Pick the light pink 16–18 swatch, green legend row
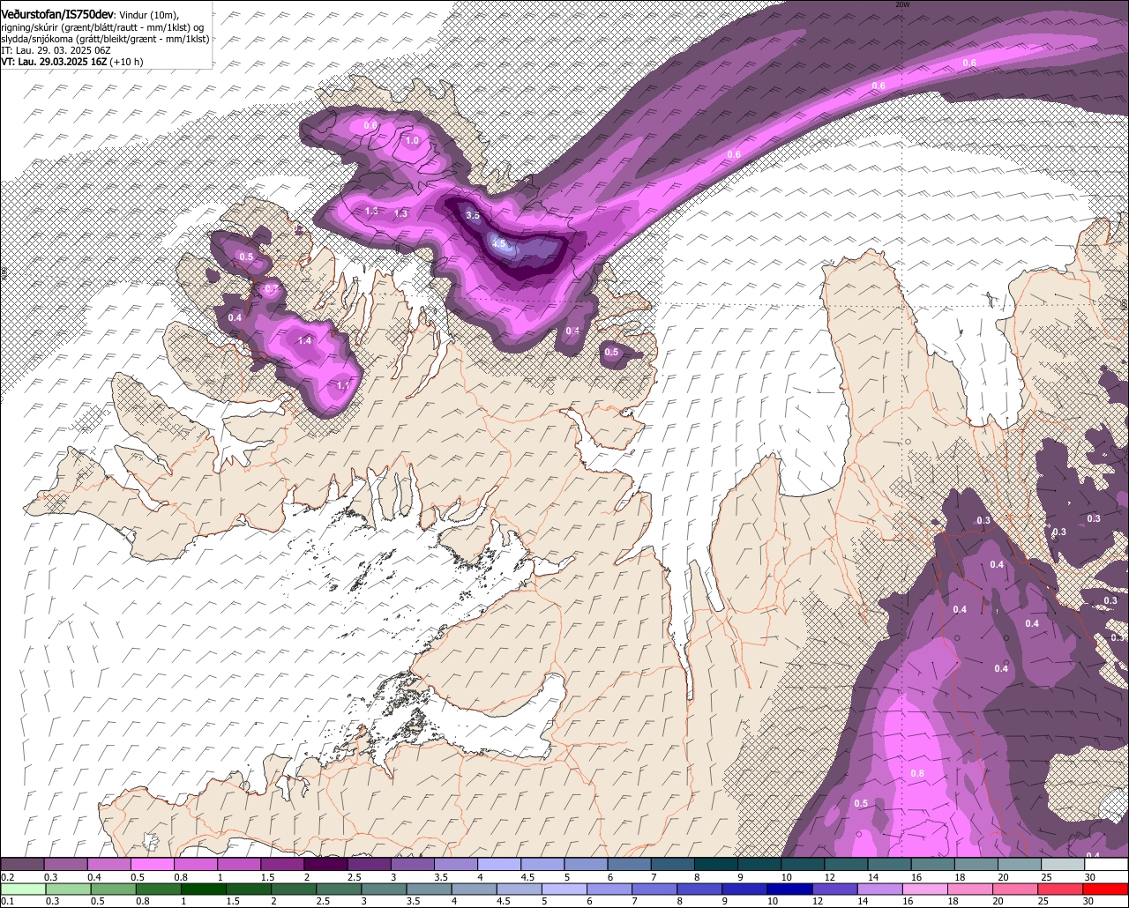The image size is (1129, 908). [923, 889]
